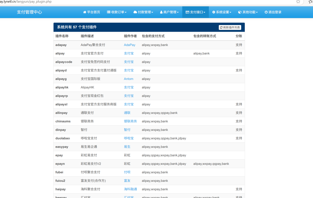The image size is (313, 198).
Task: Expand the 支付接口 dropdown menu
Action: pyautogui.click(x=195, y=12)
